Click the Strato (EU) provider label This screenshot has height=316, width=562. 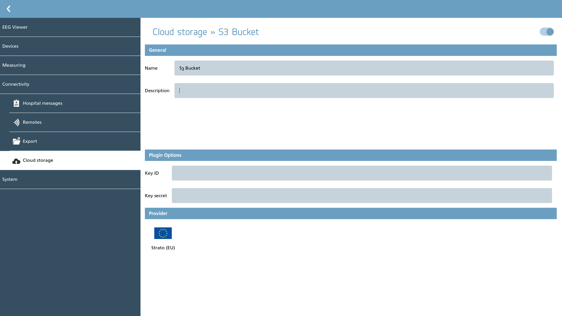[x=163, y=248]
